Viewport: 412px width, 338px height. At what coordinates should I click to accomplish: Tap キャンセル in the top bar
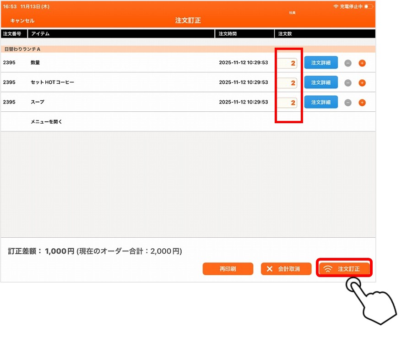click(22, 21)
